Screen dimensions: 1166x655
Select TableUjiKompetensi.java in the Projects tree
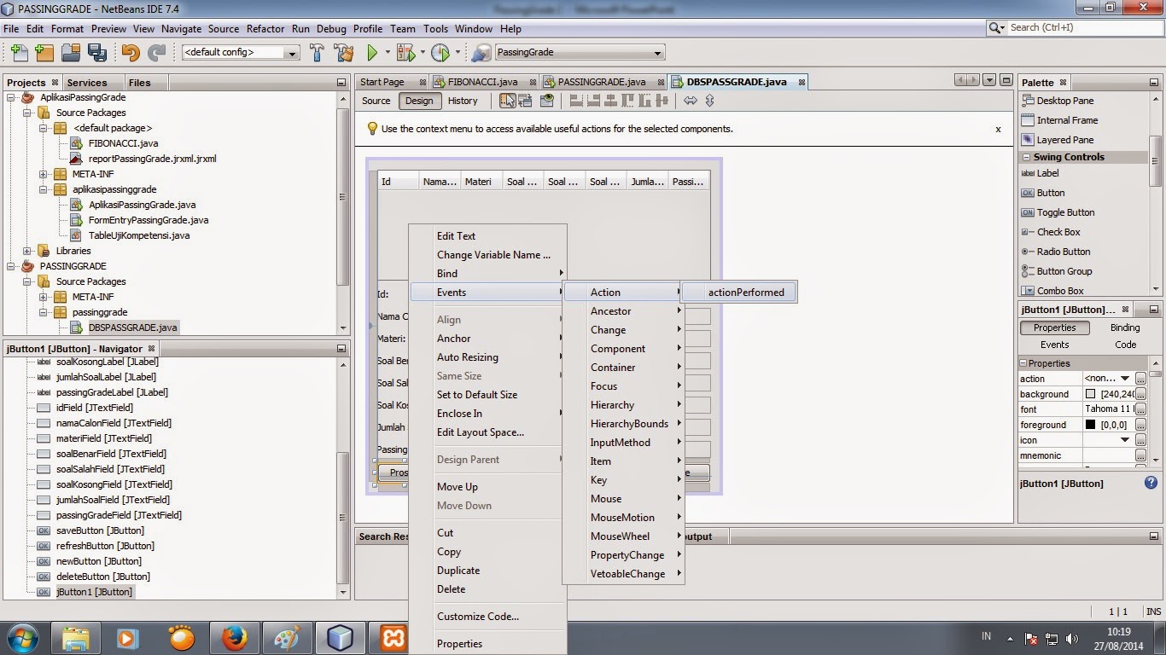pos(139,235)
